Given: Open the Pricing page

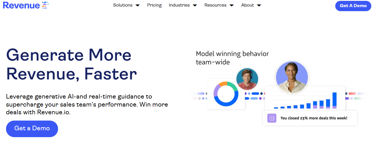Looking at the screenshot, I should pyautogui.click(x=154, y=5).
